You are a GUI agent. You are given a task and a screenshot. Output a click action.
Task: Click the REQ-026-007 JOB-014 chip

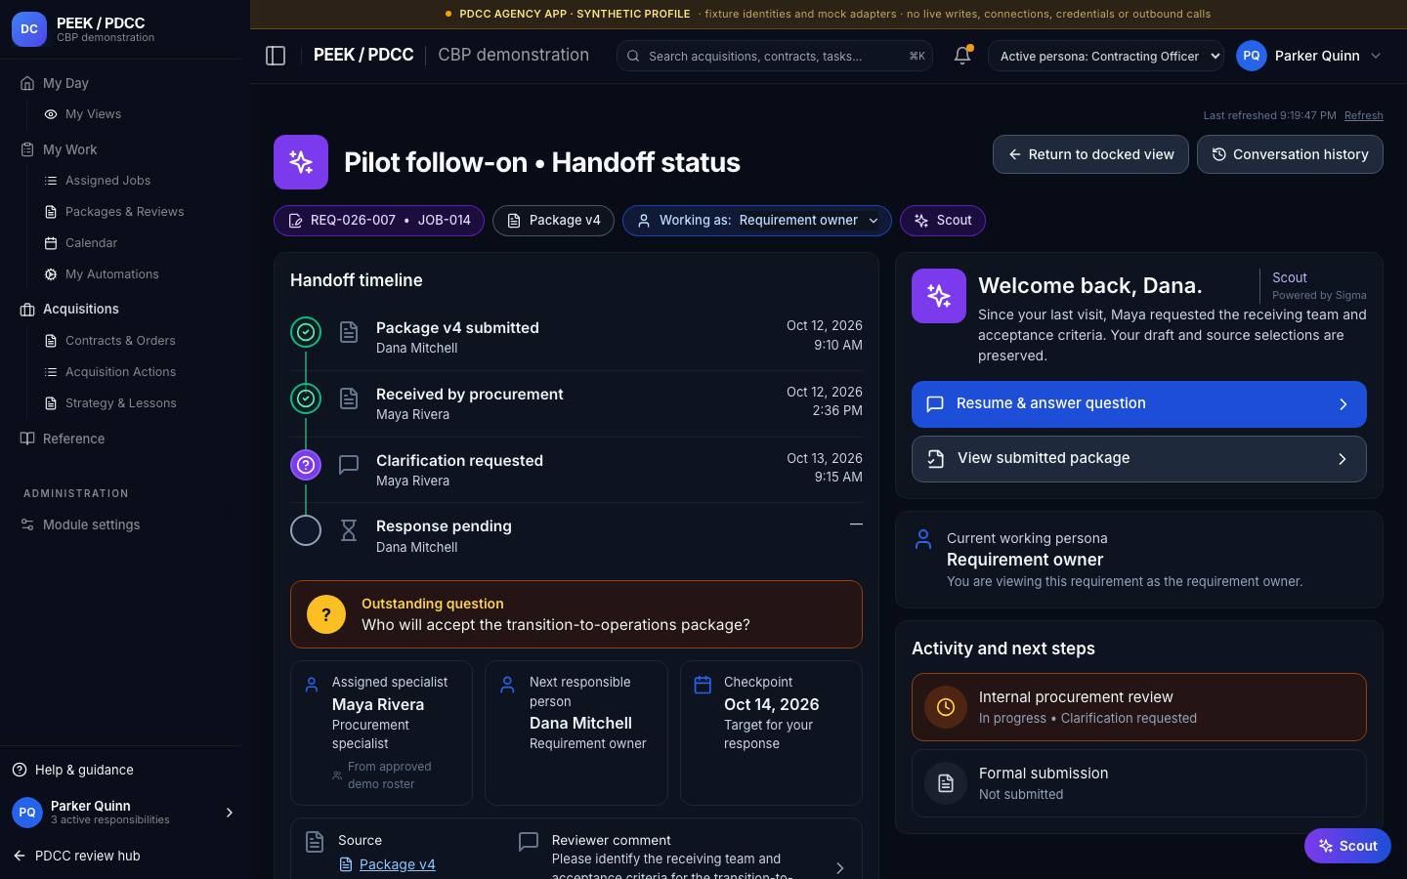point(379,221)
